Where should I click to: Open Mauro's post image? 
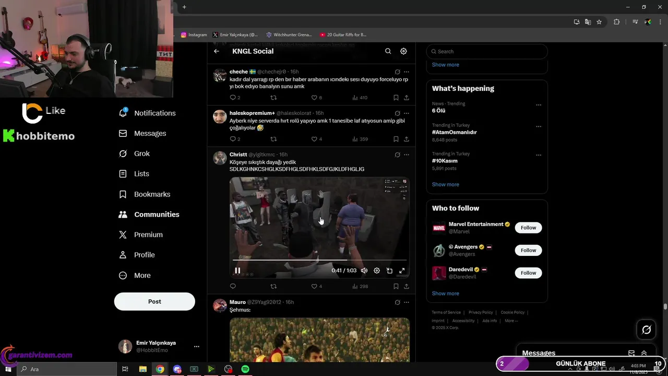tap(319, 339)
